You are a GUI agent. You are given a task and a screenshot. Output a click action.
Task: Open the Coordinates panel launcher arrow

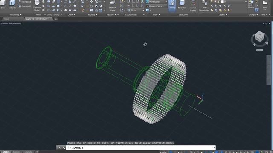tap(144, 15)
